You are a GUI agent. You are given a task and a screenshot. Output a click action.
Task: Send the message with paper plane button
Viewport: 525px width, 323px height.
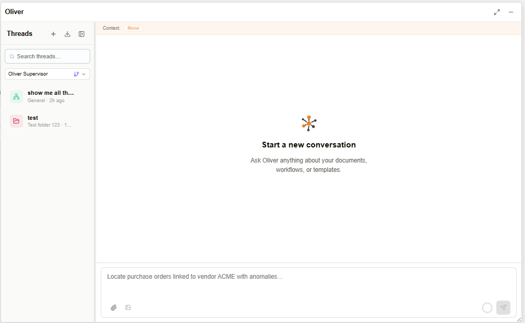tap(503, 307)
